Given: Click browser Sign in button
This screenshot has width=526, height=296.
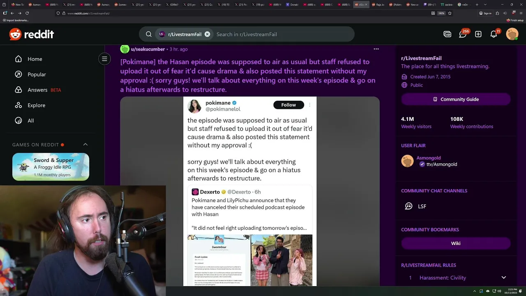Looking at the screenshot, I should coord(485,13).
